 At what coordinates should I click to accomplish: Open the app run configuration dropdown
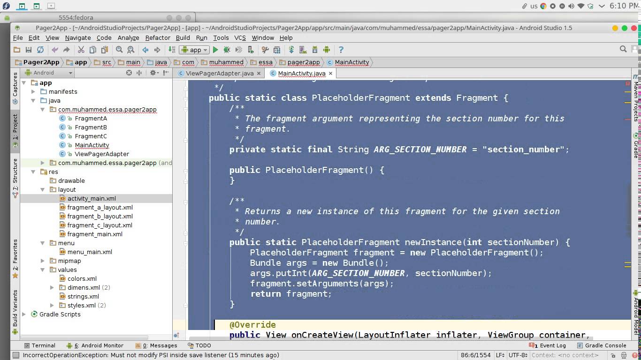[x=194, y=50]
